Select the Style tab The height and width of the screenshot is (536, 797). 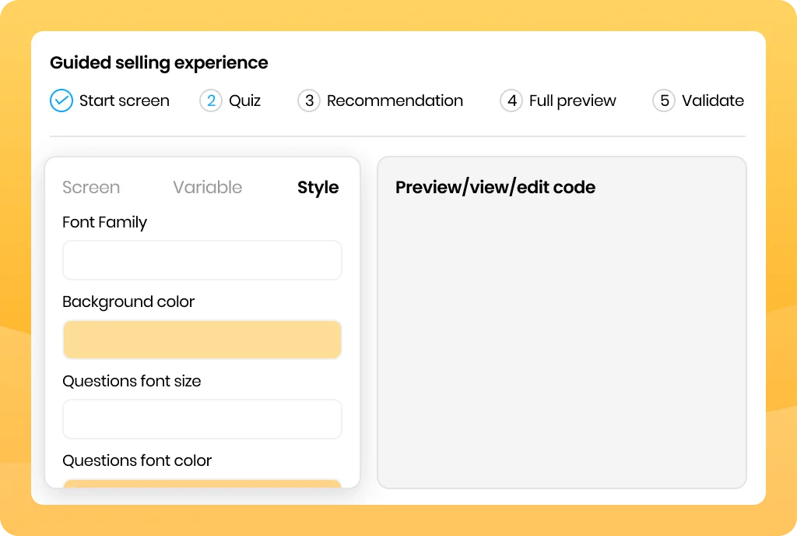click(x=318, y=188)
